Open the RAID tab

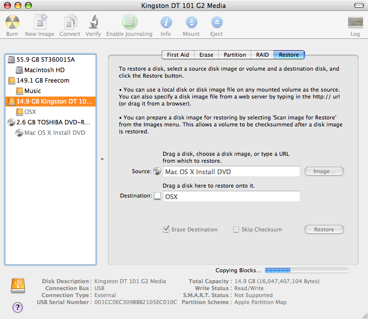pos(263,55)
